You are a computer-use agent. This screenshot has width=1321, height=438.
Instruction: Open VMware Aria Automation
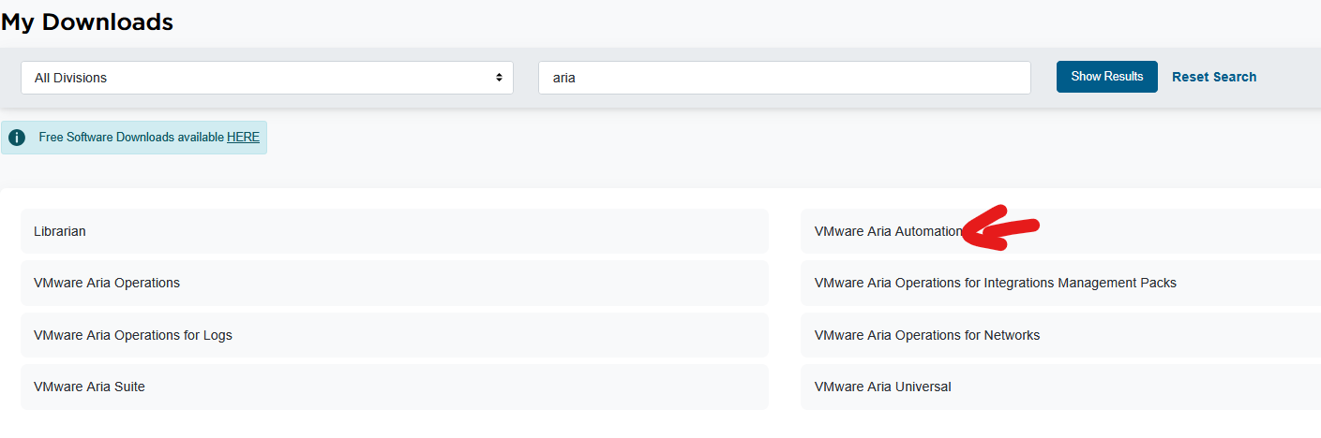(x=1060, y=231)
